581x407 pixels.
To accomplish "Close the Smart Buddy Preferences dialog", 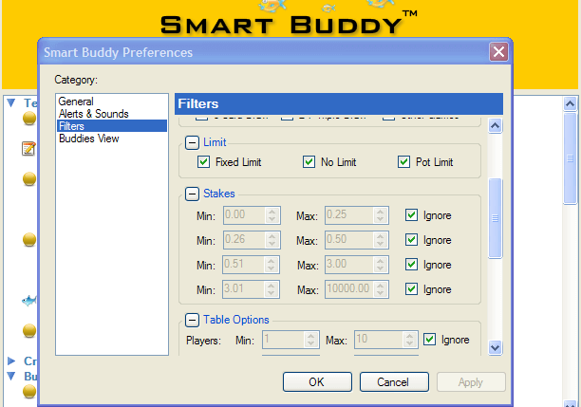I will point(497,52).
